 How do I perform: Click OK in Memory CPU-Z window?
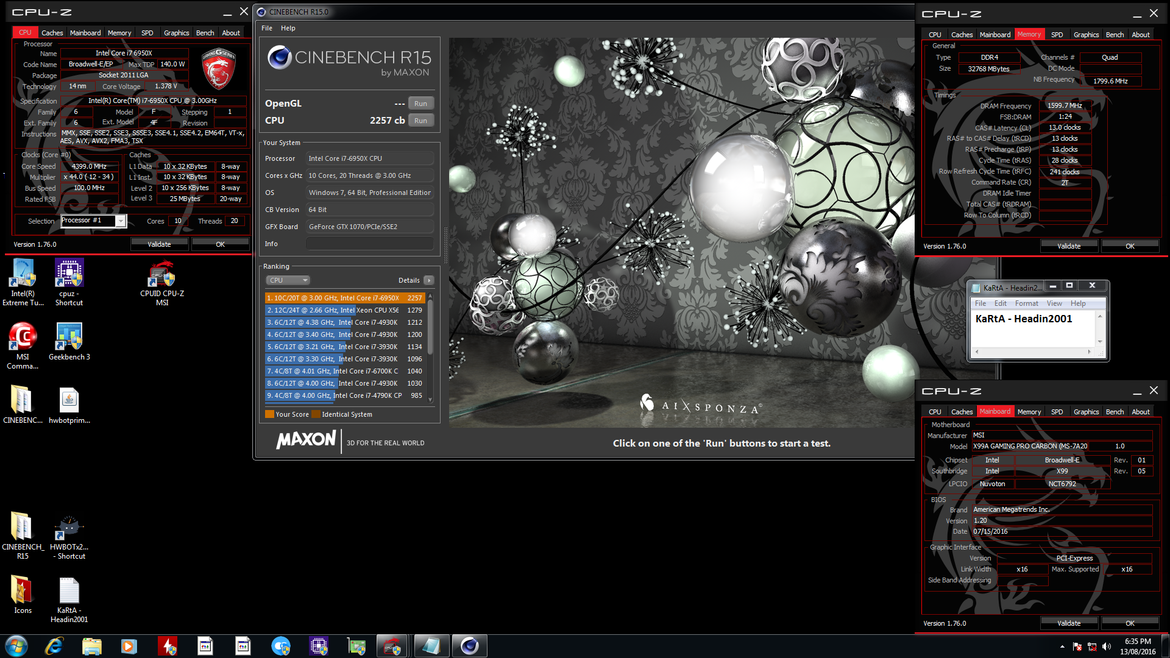coord(1130,246)
